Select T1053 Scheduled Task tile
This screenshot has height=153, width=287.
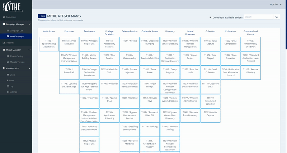tap(109, 73)
